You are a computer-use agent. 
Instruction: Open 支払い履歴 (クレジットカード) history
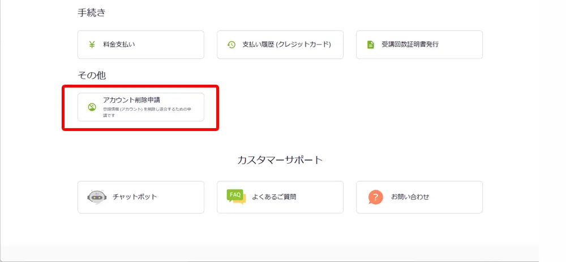click(286, 45)
